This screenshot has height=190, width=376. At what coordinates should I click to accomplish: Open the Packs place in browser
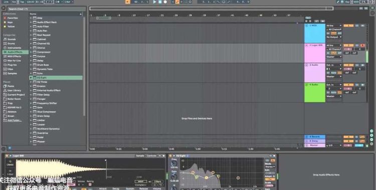[11, 86]
